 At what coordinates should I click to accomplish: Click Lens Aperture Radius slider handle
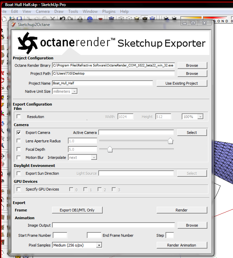(171, 141)
